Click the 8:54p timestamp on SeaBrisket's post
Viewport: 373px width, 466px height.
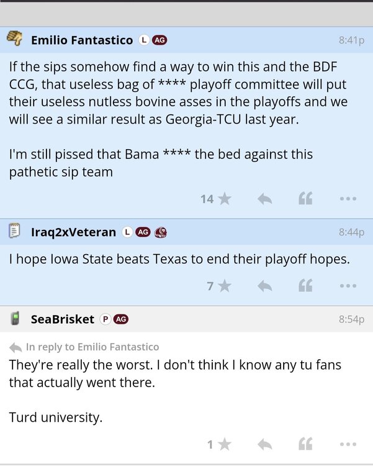[x=351, y=319]
